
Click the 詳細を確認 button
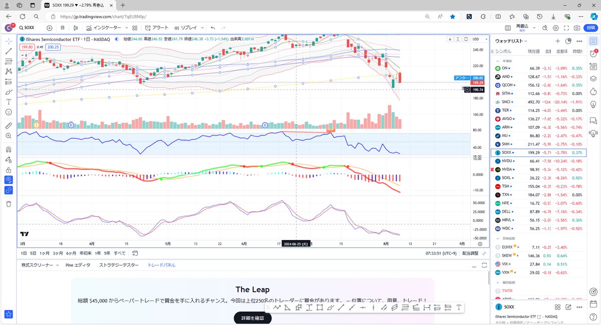[x=253, y=318]
